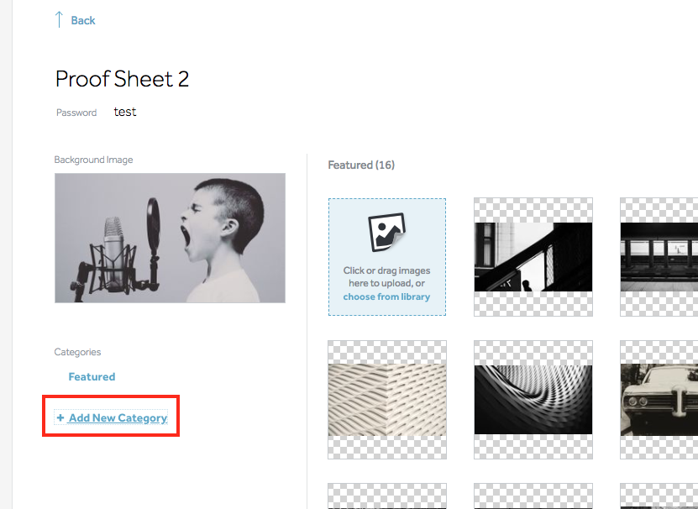Select the vintage car thumbnail
The width and height of the screenshot is (698, 509).
(x=659, y=399)
